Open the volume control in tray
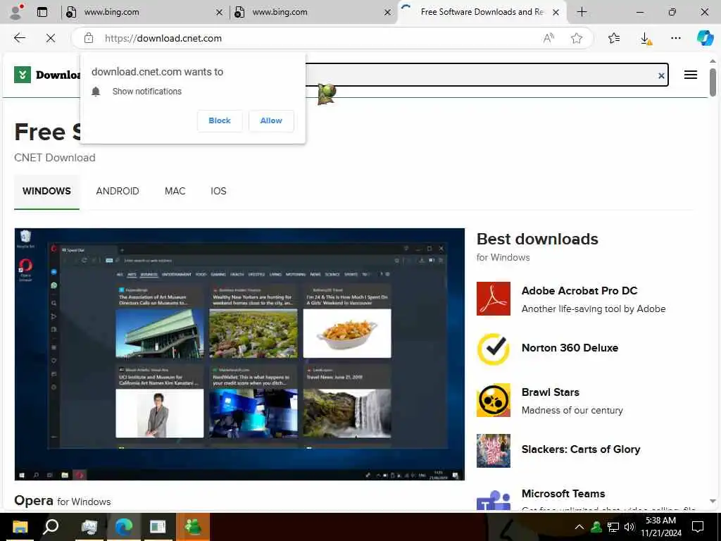This screenshot has width=721, height=541. pos(629,527)
